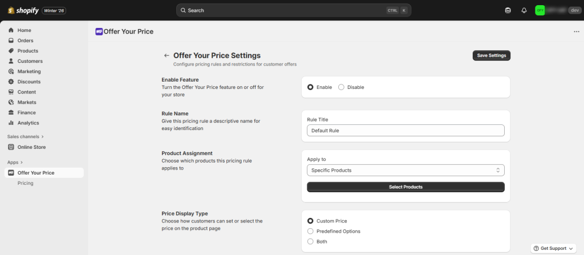Screen dimensions: 584x255
Task: Focus the top Search field
Action: click(x=294, y=10)
